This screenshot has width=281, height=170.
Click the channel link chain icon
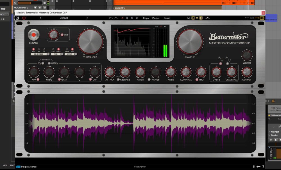point(197,18)
